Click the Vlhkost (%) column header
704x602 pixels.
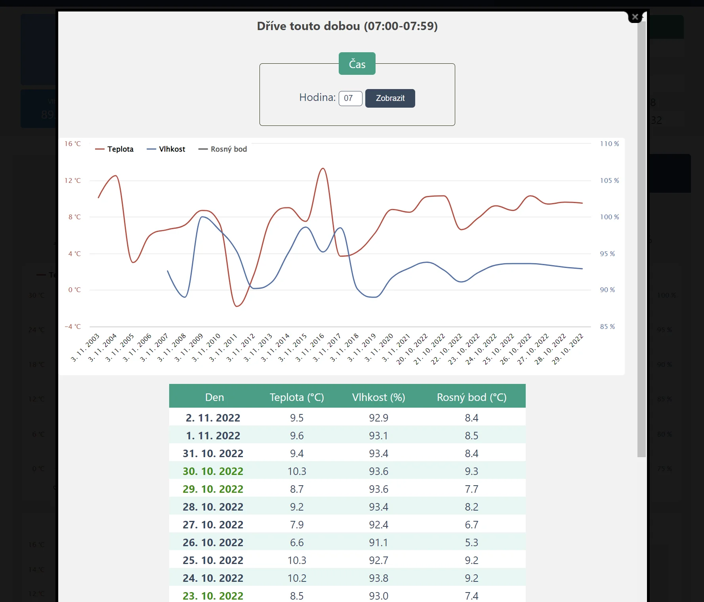pyautogui.click(x=378, y=397)
